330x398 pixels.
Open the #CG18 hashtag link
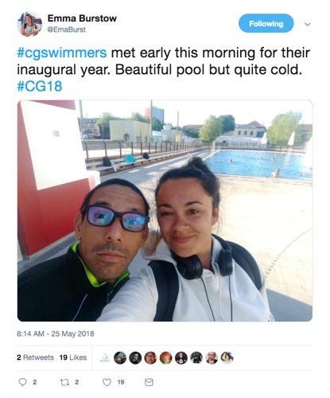(x=40, y=86)
